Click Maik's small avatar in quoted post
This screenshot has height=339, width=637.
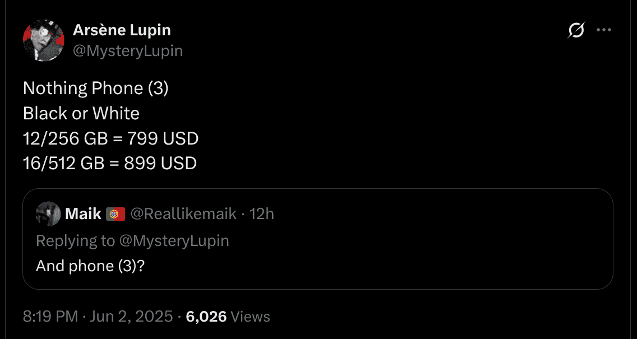(x=48, y=214)
